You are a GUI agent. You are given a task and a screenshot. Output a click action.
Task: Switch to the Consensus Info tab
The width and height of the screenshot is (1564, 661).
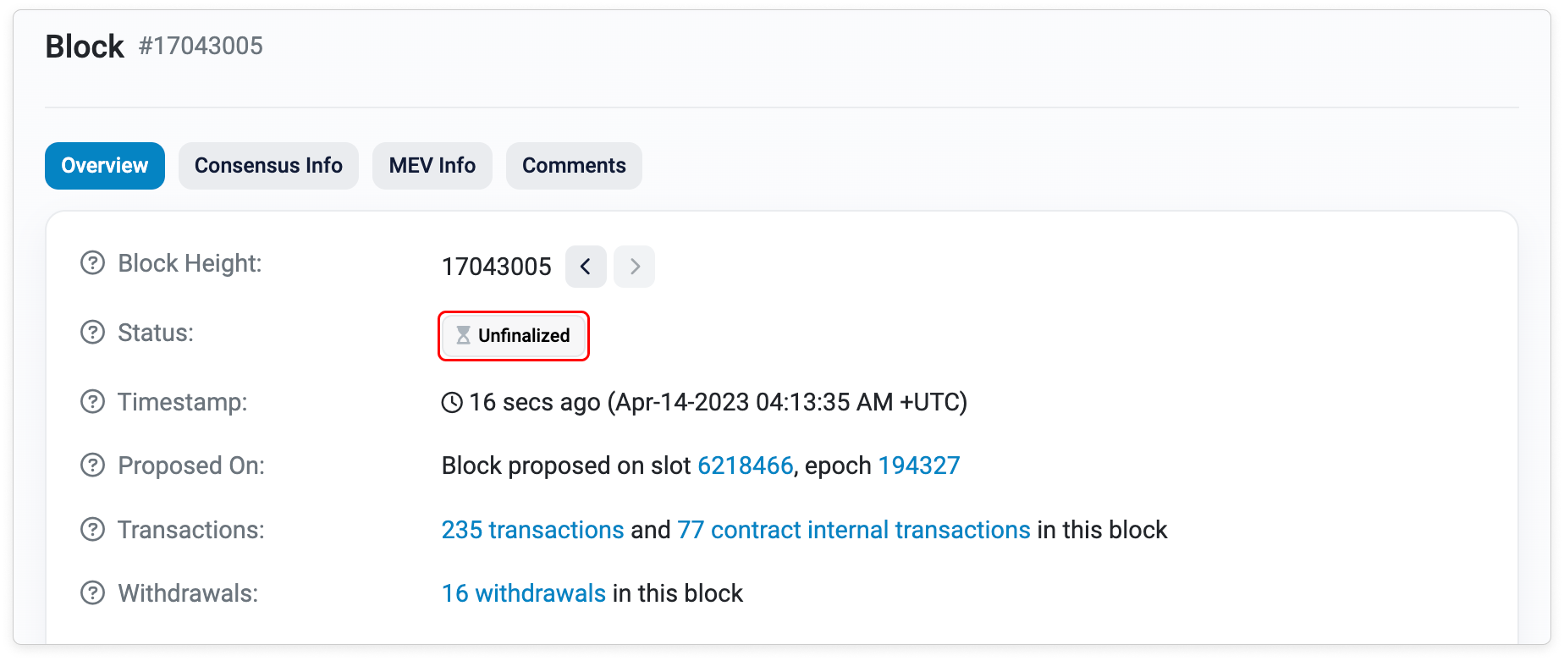[268, 166]
